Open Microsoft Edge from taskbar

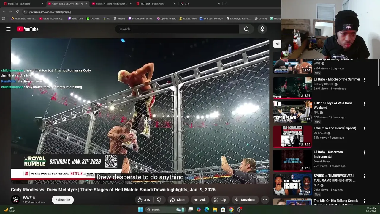(207, 210)
